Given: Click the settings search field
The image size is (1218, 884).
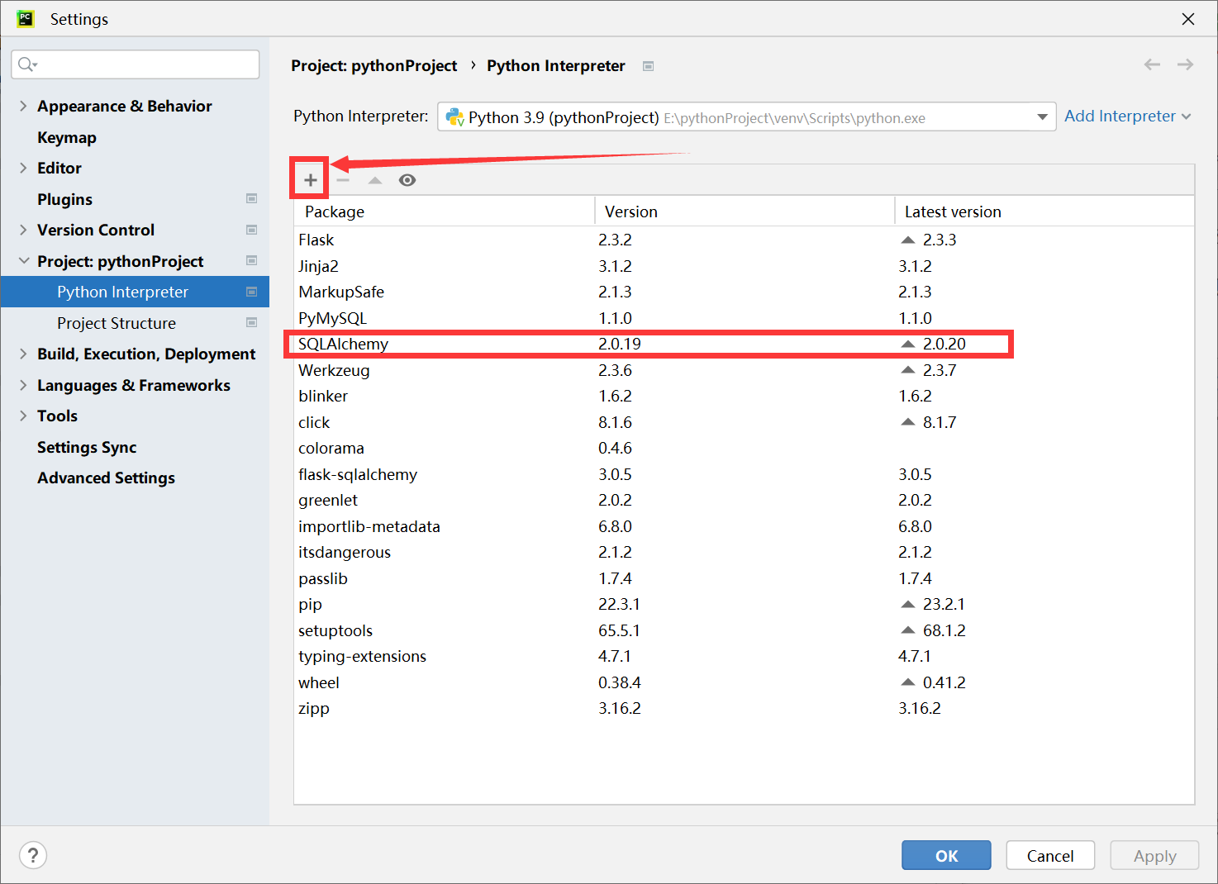Looking at the screenshot, I should (x=136, y=64).
